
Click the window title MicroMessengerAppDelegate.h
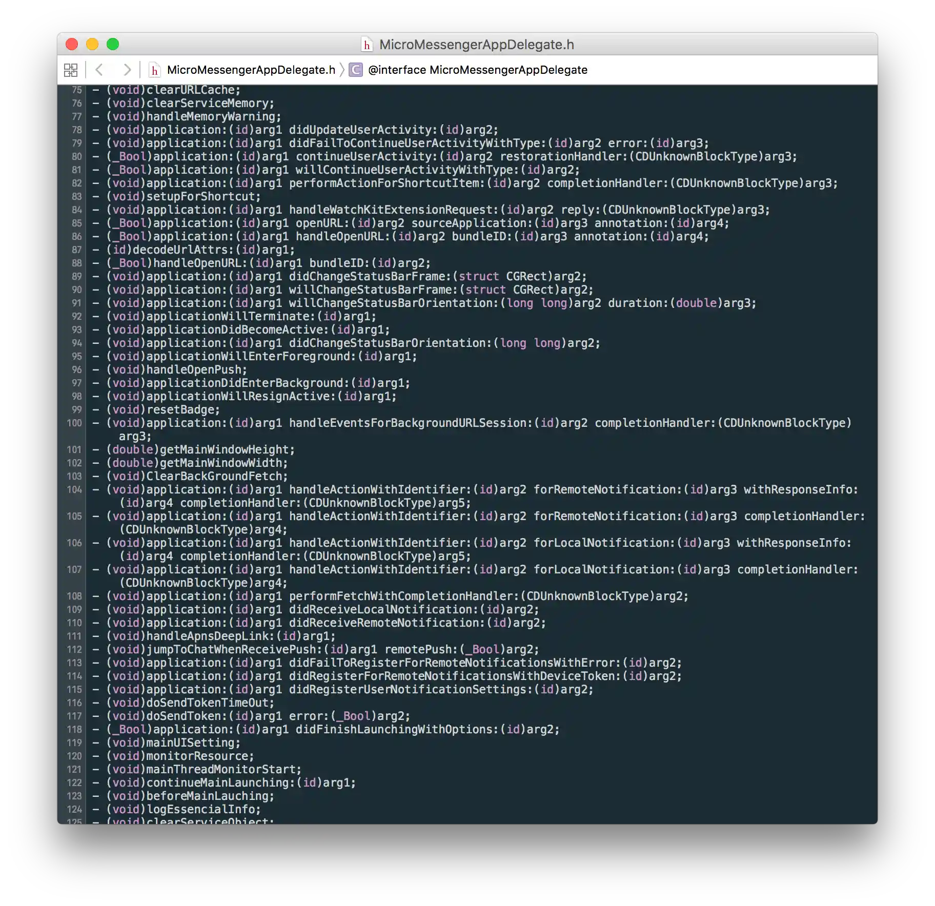click(x=476, y=45)
